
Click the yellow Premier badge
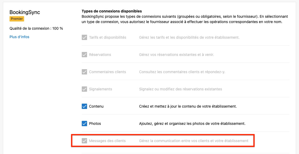coord(17,19)
